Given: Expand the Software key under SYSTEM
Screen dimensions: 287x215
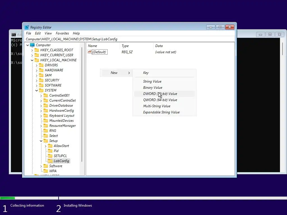Looking at the screenshot, I should tap(41, 166).
